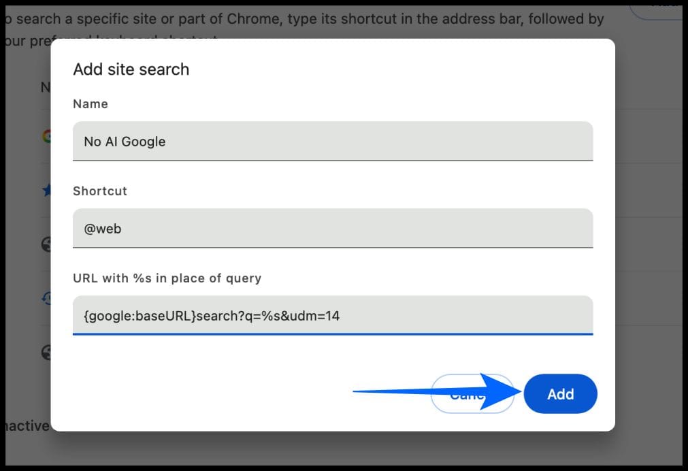The image size is (688, 471).
Task: Click the "Add site search" dialog title
Action: pos(131,69)
